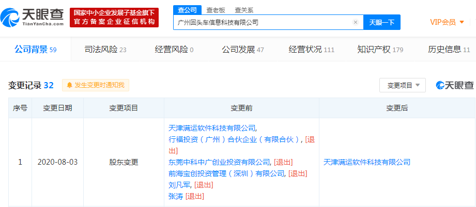Open the 公司发展 tab
This screenshot has height=207, width=476.
pyautogui.click(x=243, y=50)
